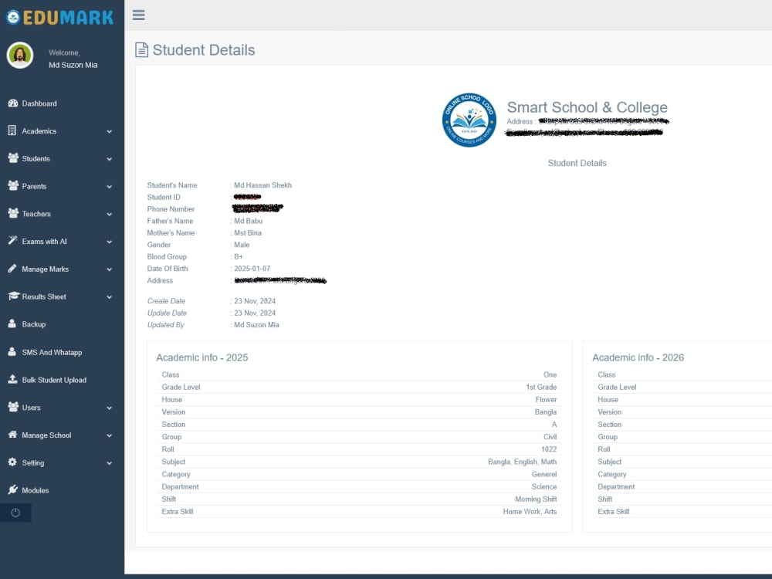Open Bulk Student Upload menu item
This screenshot has height=579, width=772.
click(x=62, y=380)
